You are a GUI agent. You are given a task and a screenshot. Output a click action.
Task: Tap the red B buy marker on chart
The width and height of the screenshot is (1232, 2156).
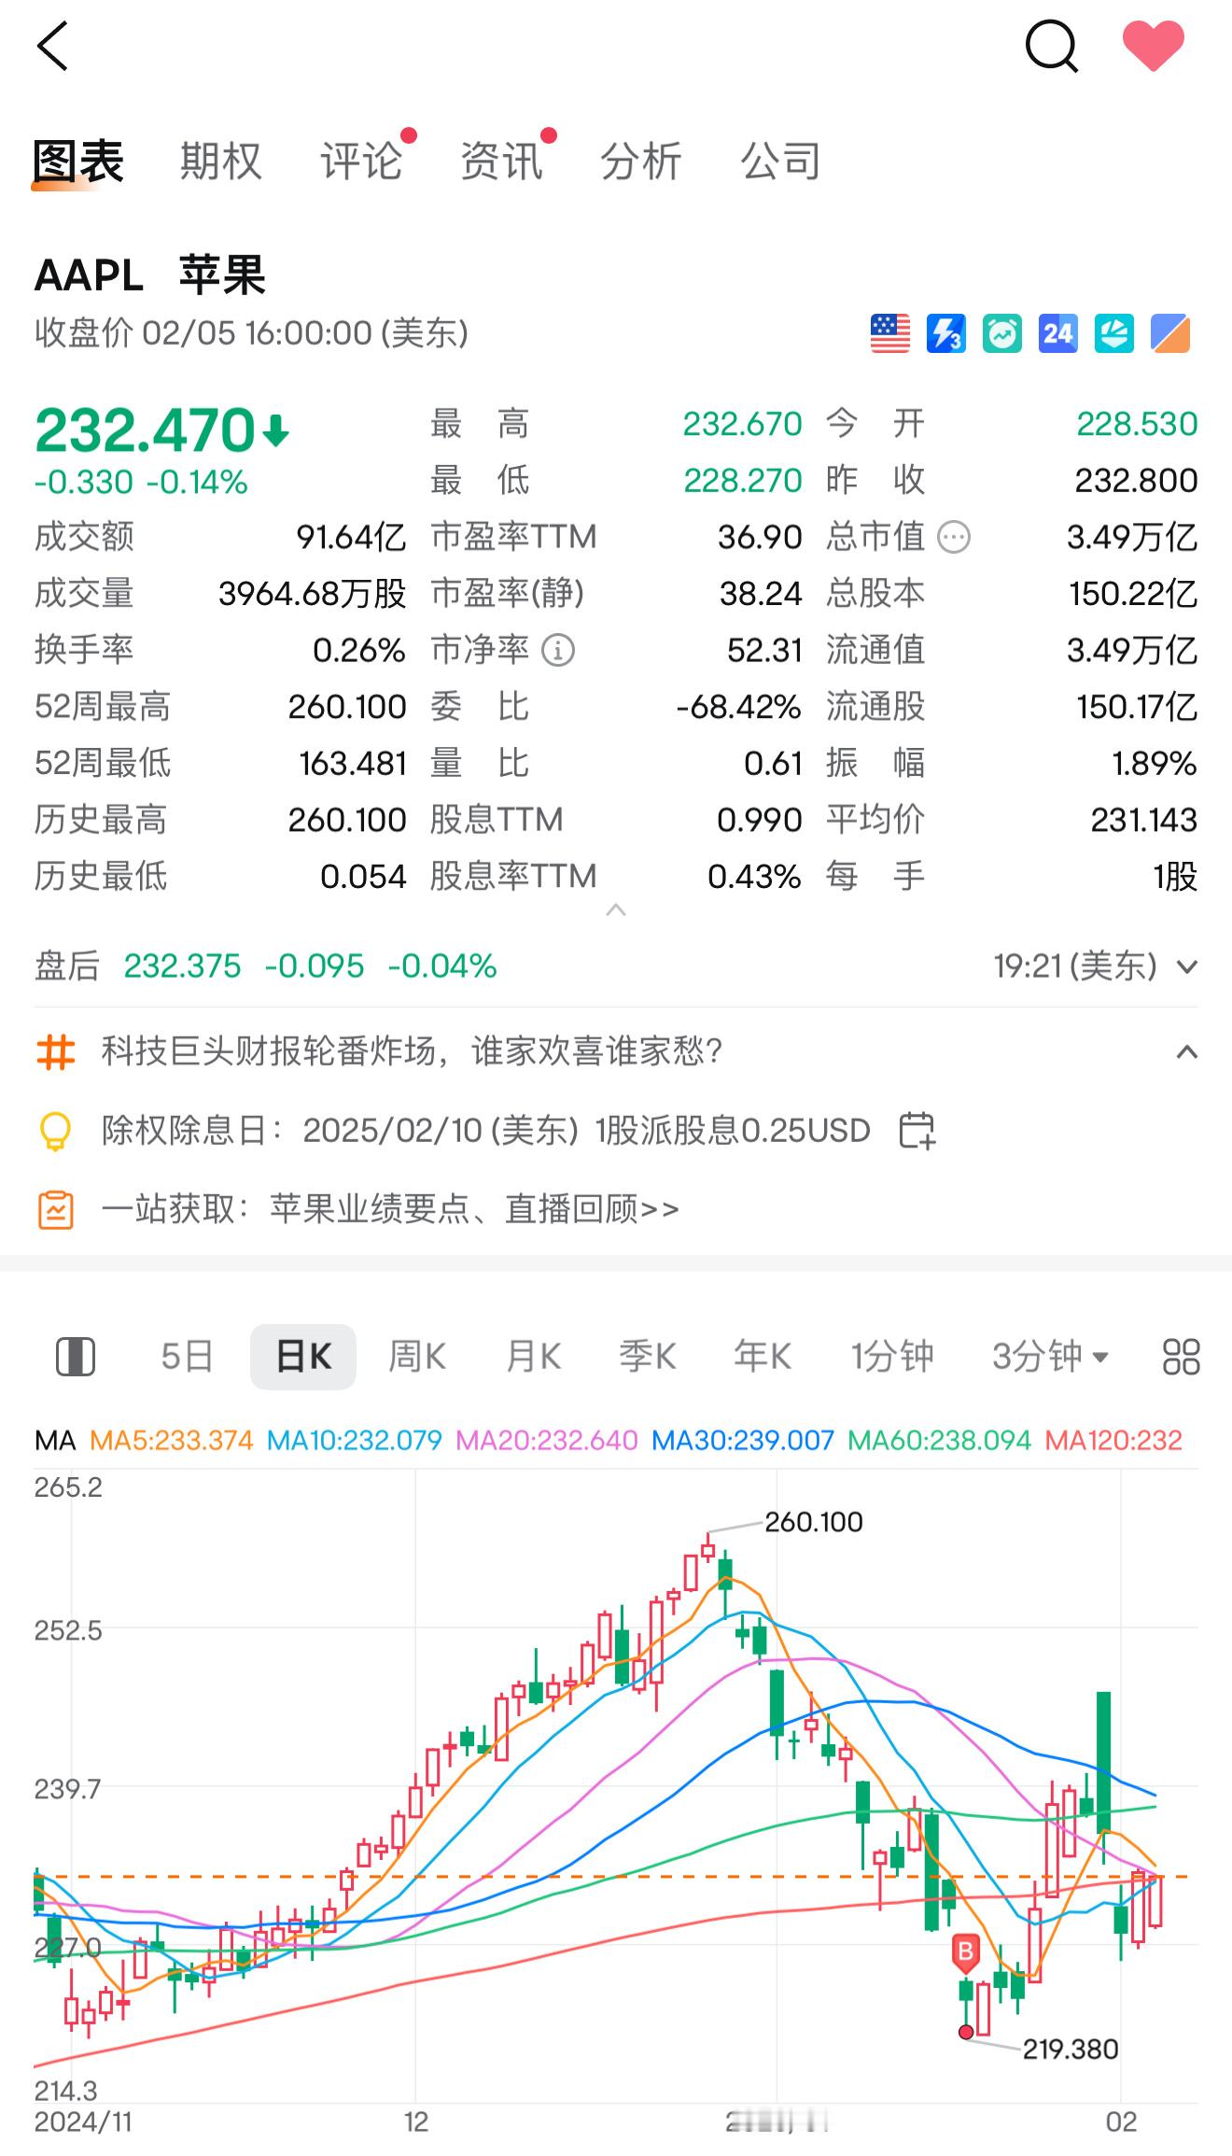[965, 1952]
